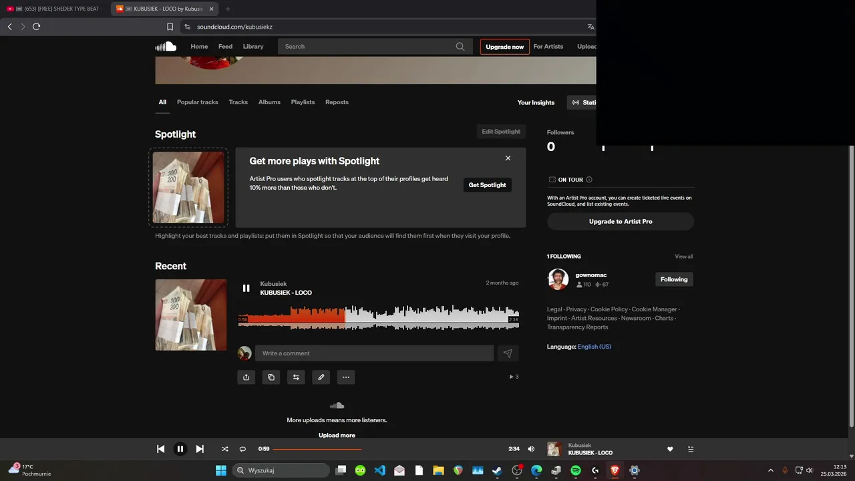This screenshot has width=855, height=481.
Task: Close the Get more plays with Spotlight banner
Action: (508, 158)
